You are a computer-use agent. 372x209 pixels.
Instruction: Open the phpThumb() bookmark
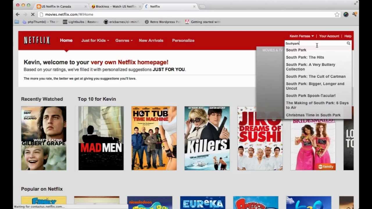coord(40,22)
